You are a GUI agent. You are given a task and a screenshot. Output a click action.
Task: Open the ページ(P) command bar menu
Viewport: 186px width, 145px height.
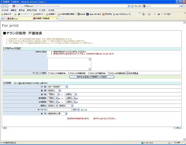[167, 14]
